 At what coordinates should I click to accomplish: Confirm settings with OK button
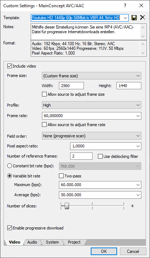click(104, 251)
